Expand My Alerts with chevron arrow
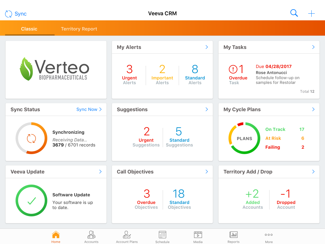 pyautogui.click(x=207, y=47)
